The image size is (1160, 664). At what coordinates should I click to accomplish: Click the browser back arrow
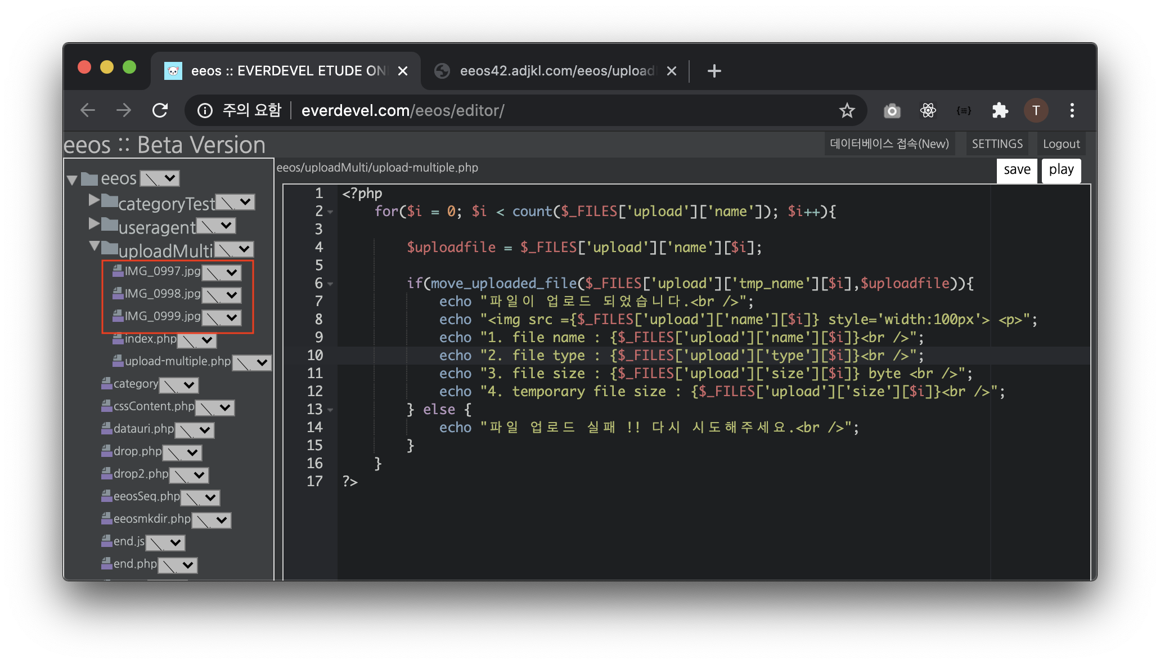[x=88, y=110]
